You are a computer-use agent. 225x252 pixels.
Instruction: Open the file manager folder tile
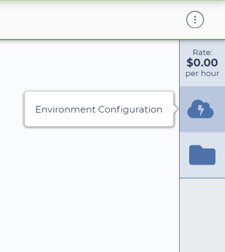pyautogui.click(x=202, y=155)
